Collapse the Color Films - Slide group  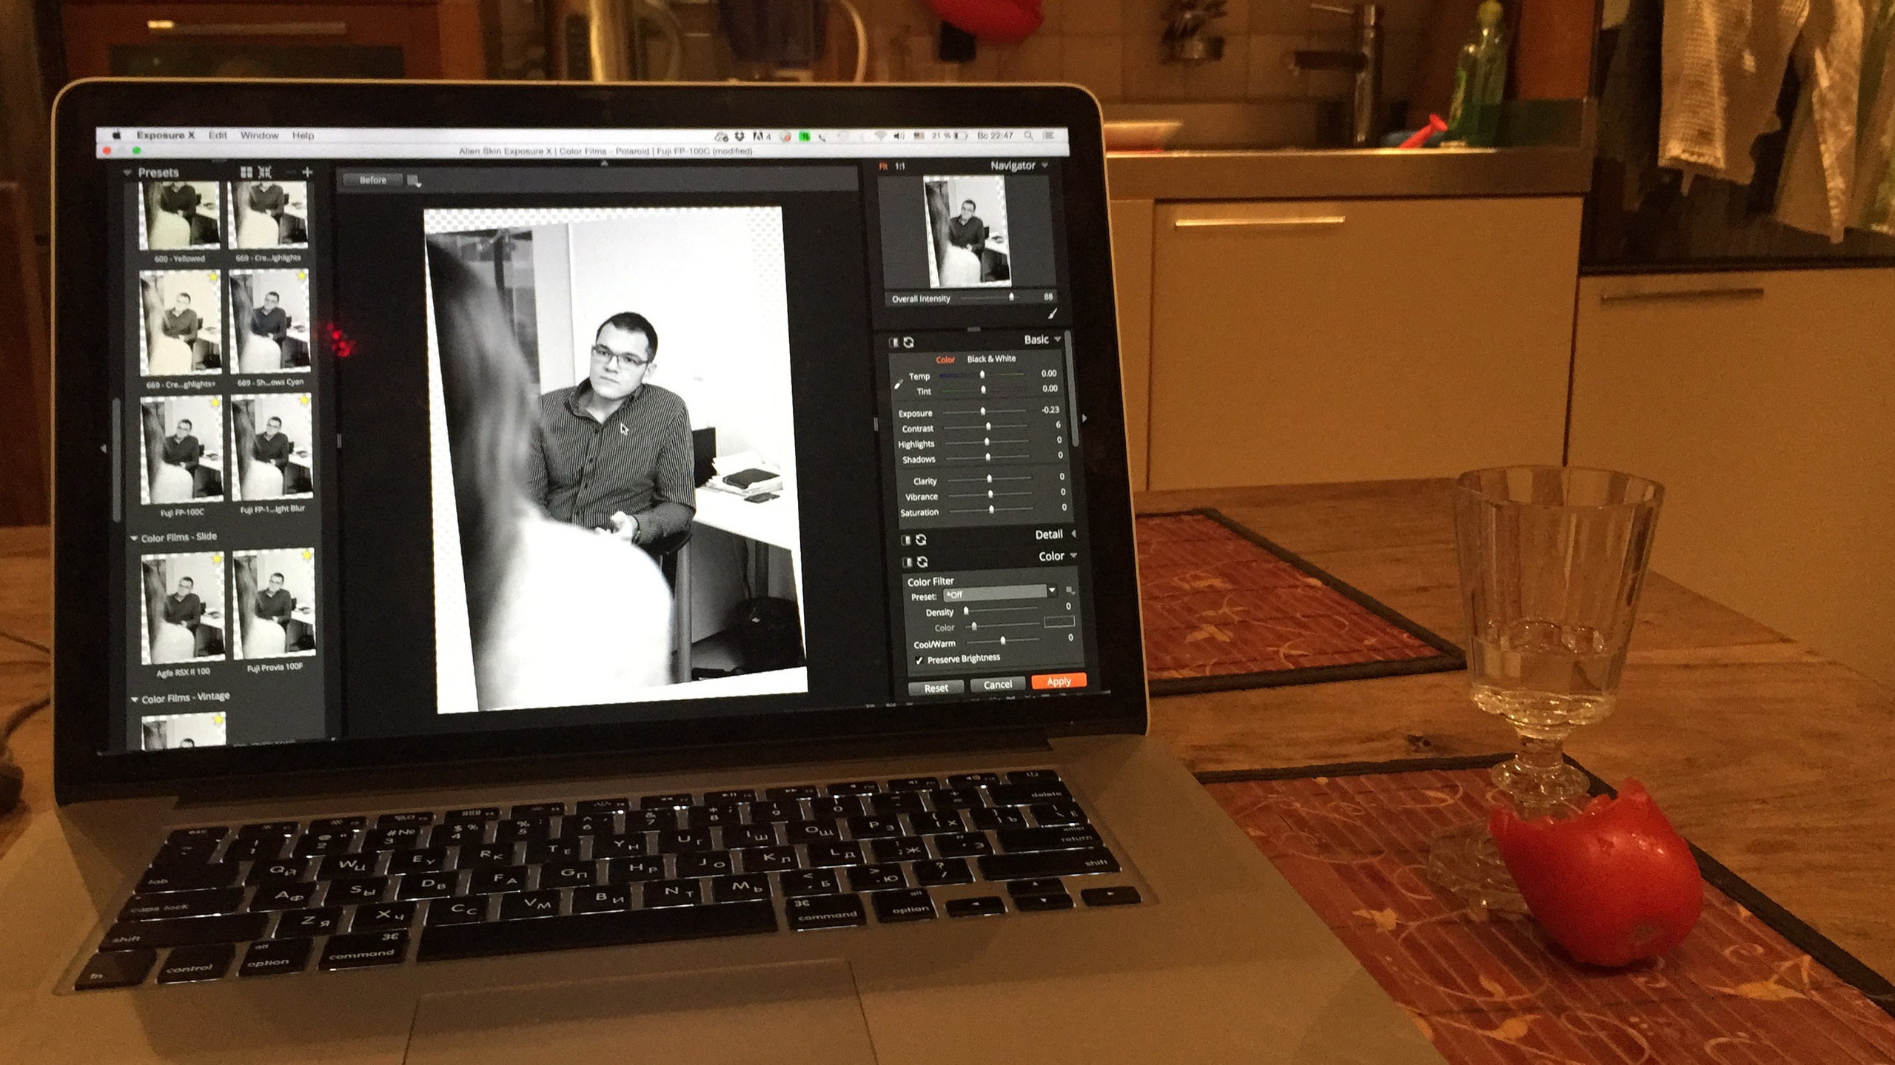pyautogui.click(x=135, y=538)
